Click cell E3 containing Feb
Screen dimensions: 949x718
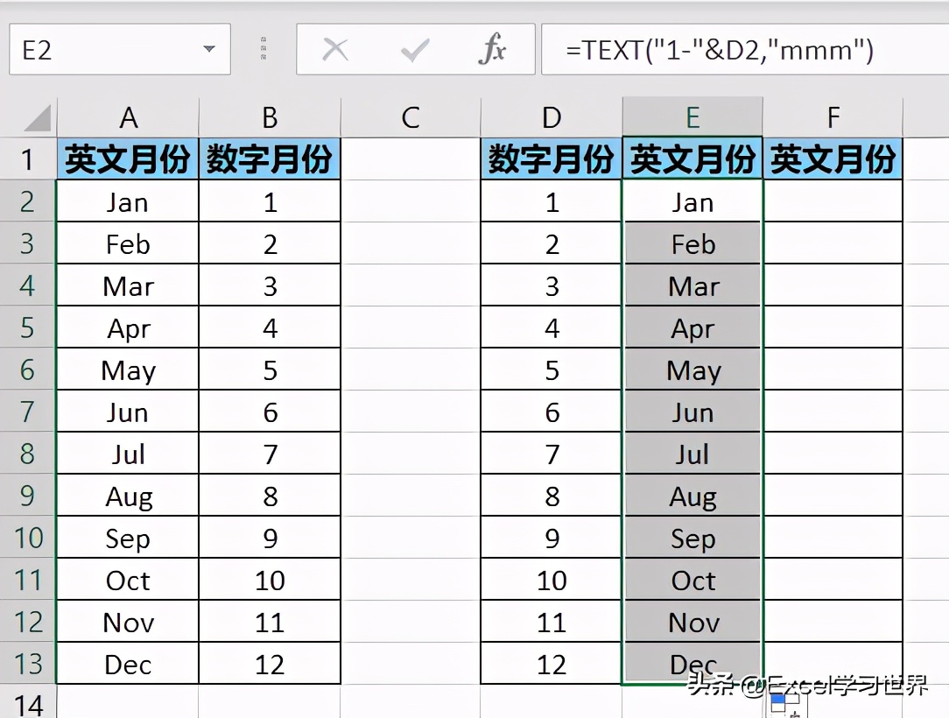pyautogui.click(x=692, y=243)
